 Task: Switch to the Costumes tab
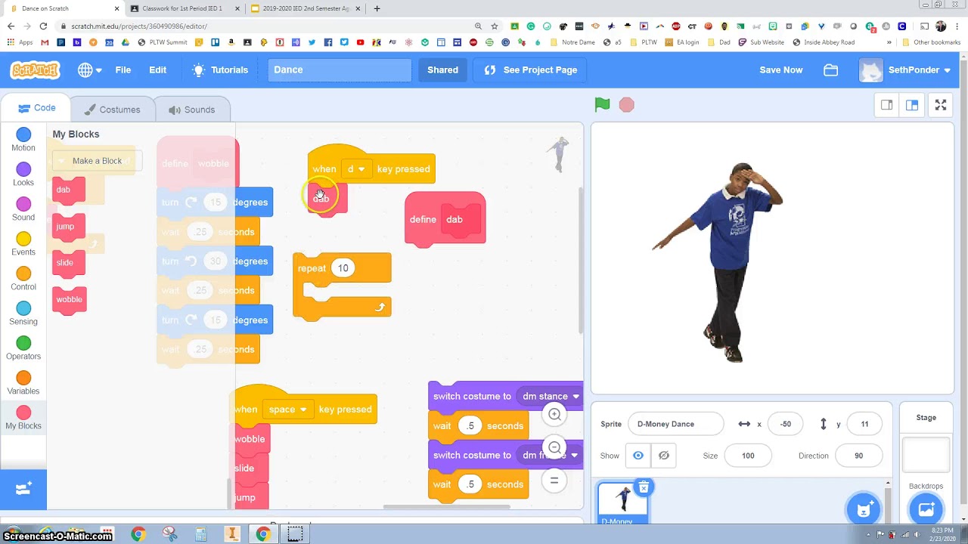(x=111, y=110)
